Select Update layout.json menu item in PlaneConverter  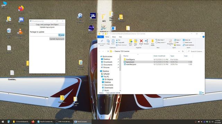47,27
